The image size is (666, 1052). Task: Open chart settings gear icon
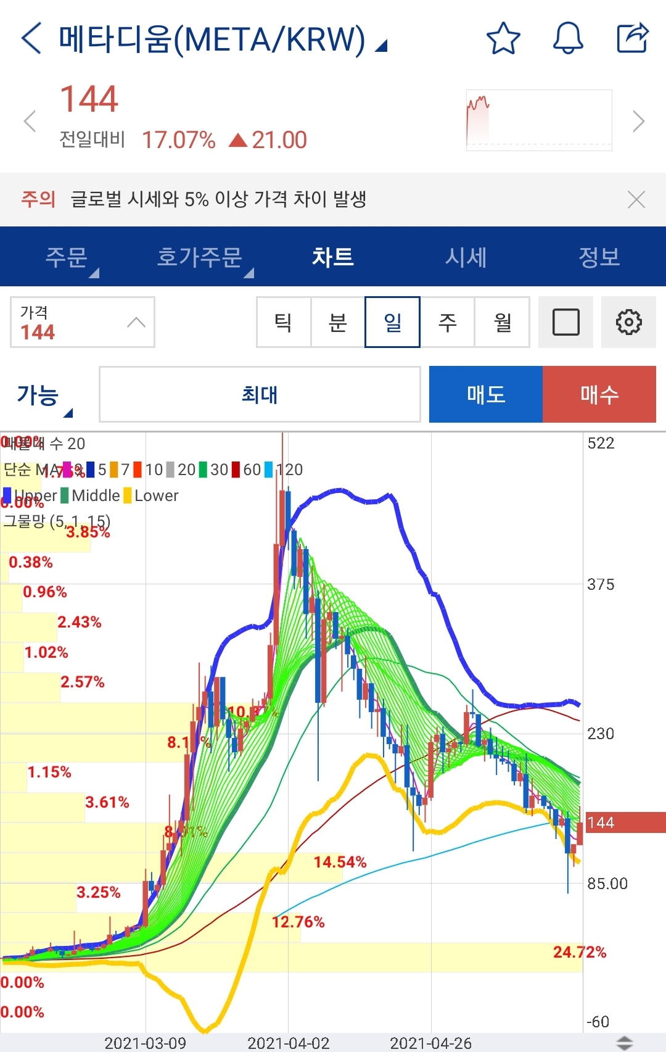[628, 322]
